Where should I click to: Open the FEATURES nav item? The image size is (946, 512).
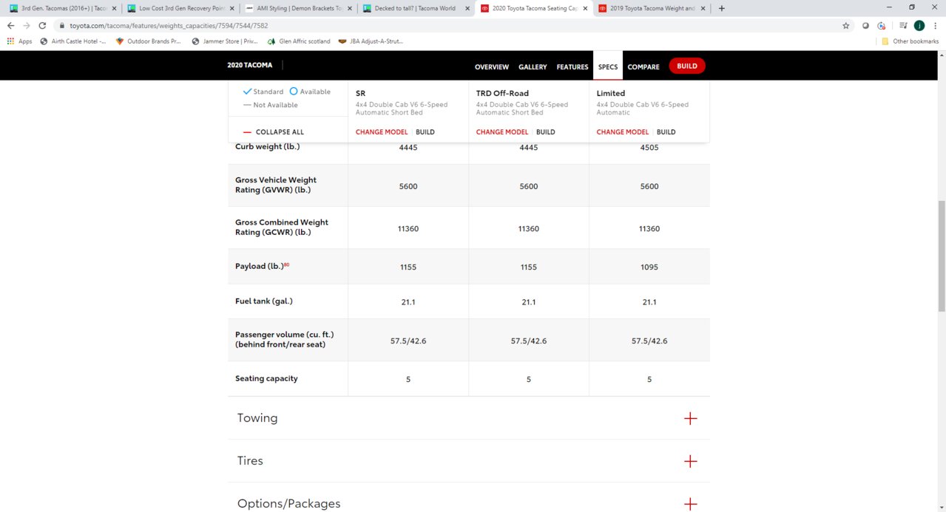[x=572, y=66]
